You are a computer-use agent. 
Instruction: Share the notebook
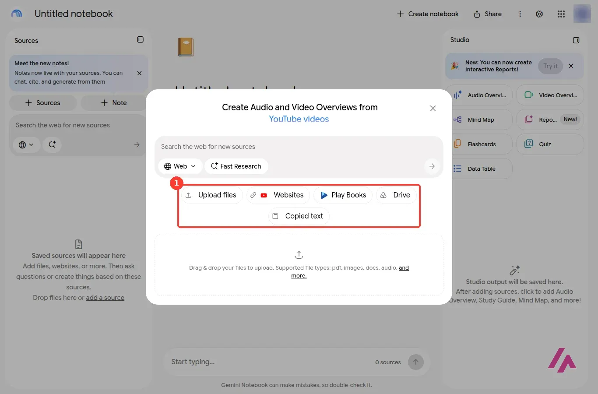[x=487, y=14]
